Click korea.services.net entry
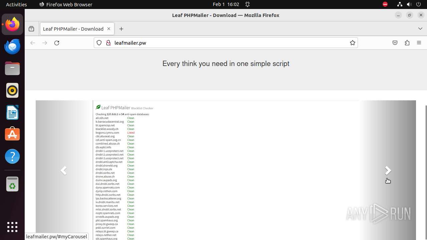Viewport: 427px width, 240px height. tap(107, 206)
